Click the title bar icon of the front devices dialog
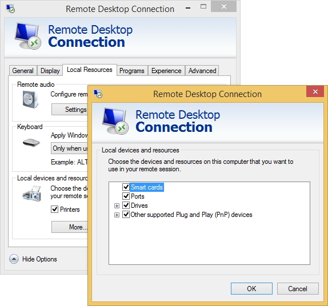The width and height of the screenshot is (328, 306). click(98, 94)
